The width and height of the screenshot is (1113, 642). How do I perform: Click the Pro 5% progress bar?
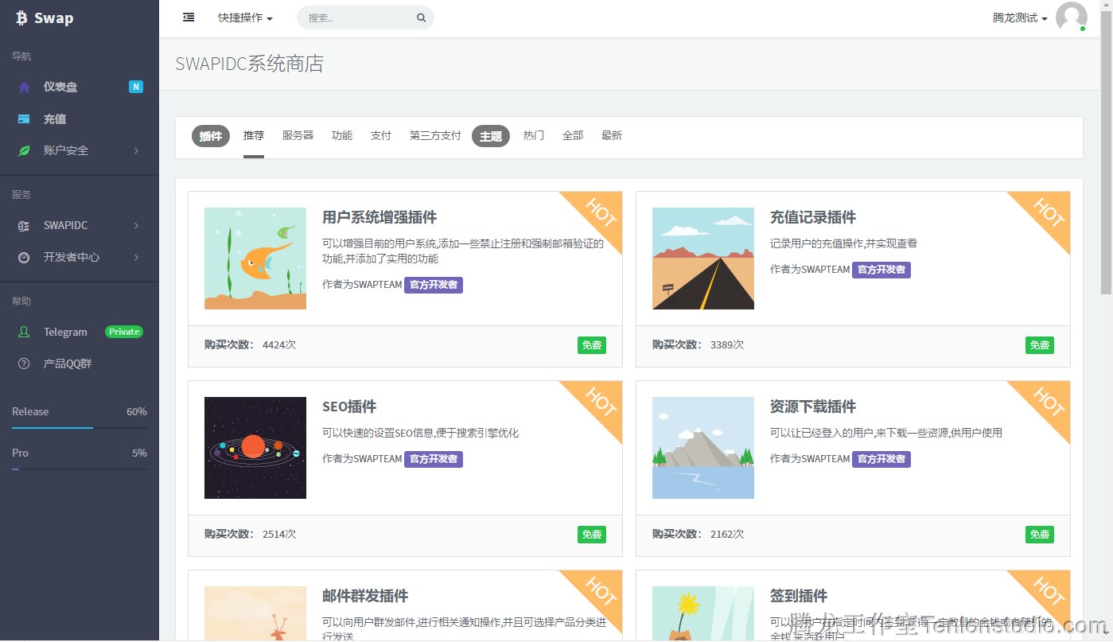pos(80,469)
